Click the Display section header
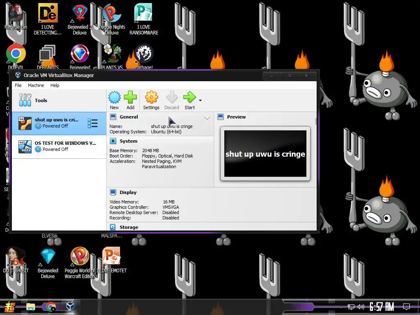Viewport: 420px width, 315px height. (x=128, y=192)
